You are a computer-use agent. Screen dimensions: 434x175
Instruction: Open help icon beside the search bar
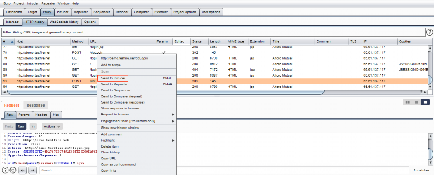coord(5,170)
